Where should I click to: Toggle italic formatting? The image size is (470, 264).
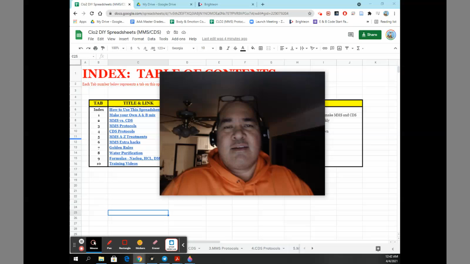coord(228,48)
